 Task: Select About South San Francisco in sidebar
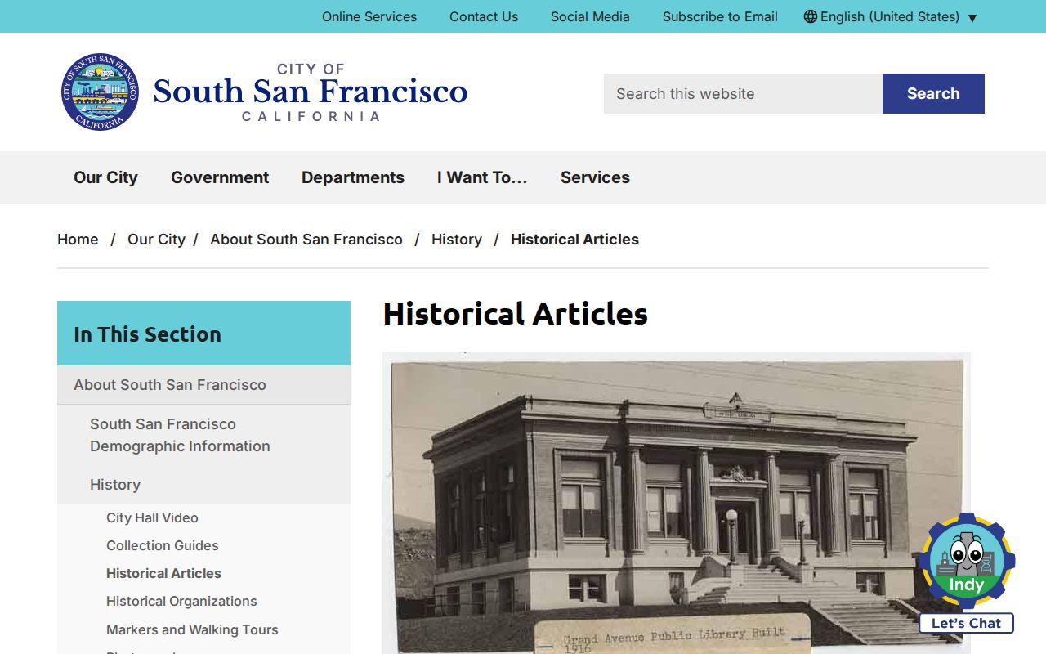pos(203,385)
